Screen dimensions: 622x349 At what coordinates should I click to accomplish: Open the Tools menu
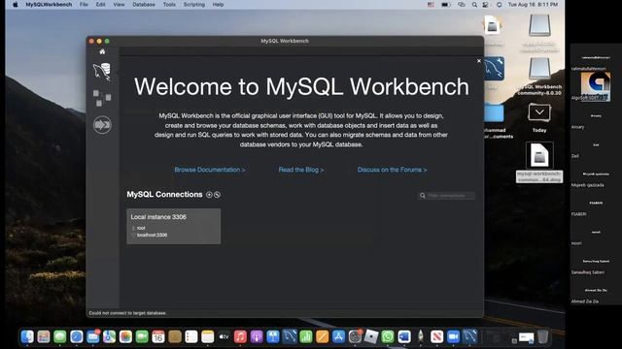click(169, 4)
